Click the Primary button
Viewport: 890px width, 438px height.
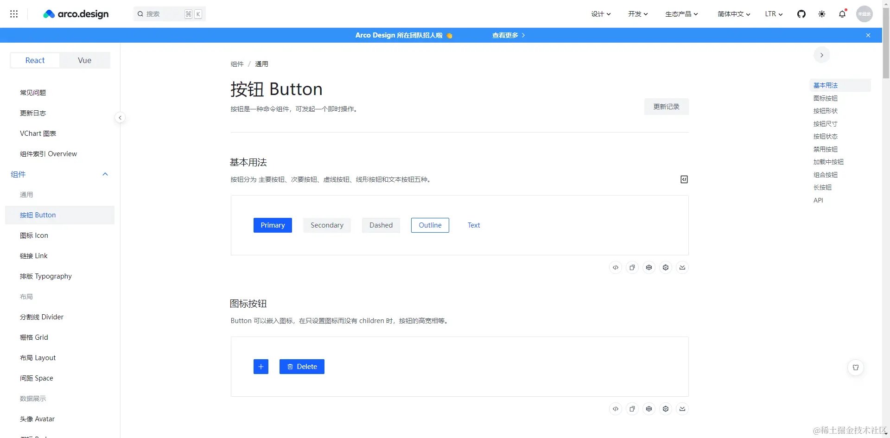tap(273, 225)
